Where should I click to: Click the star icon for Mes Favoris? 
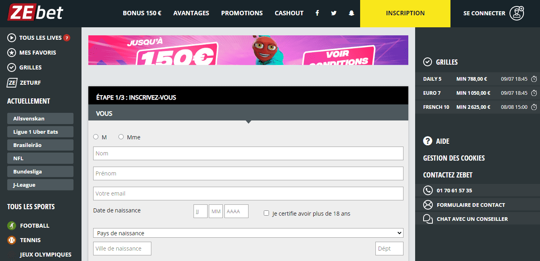coord(12,53)
